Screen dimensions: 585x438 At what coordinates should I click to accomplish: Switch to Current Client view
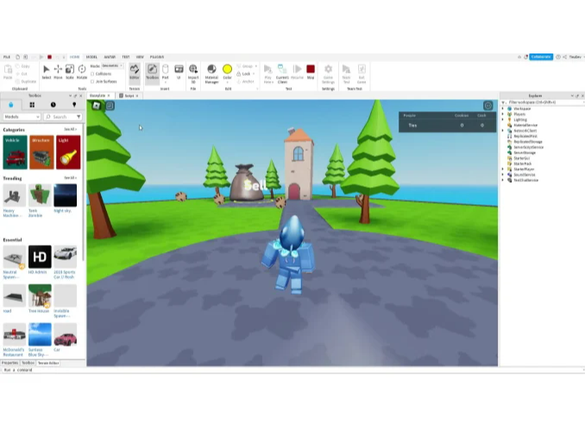[282, 74]
